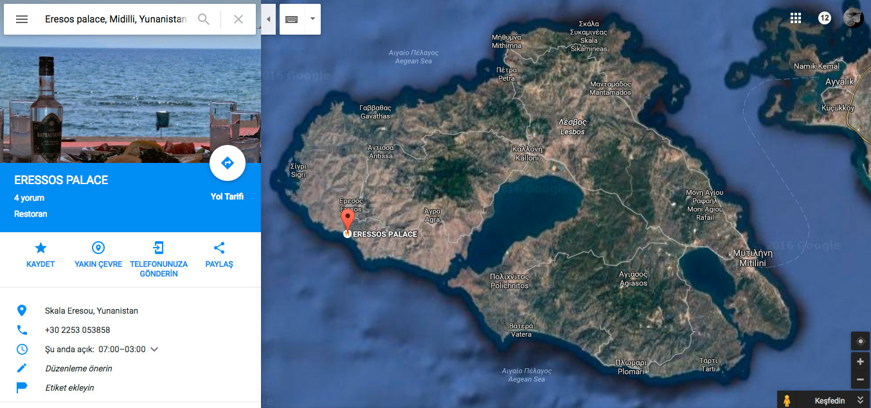
Task: Click the address pin icon
Action: [22, 311]
